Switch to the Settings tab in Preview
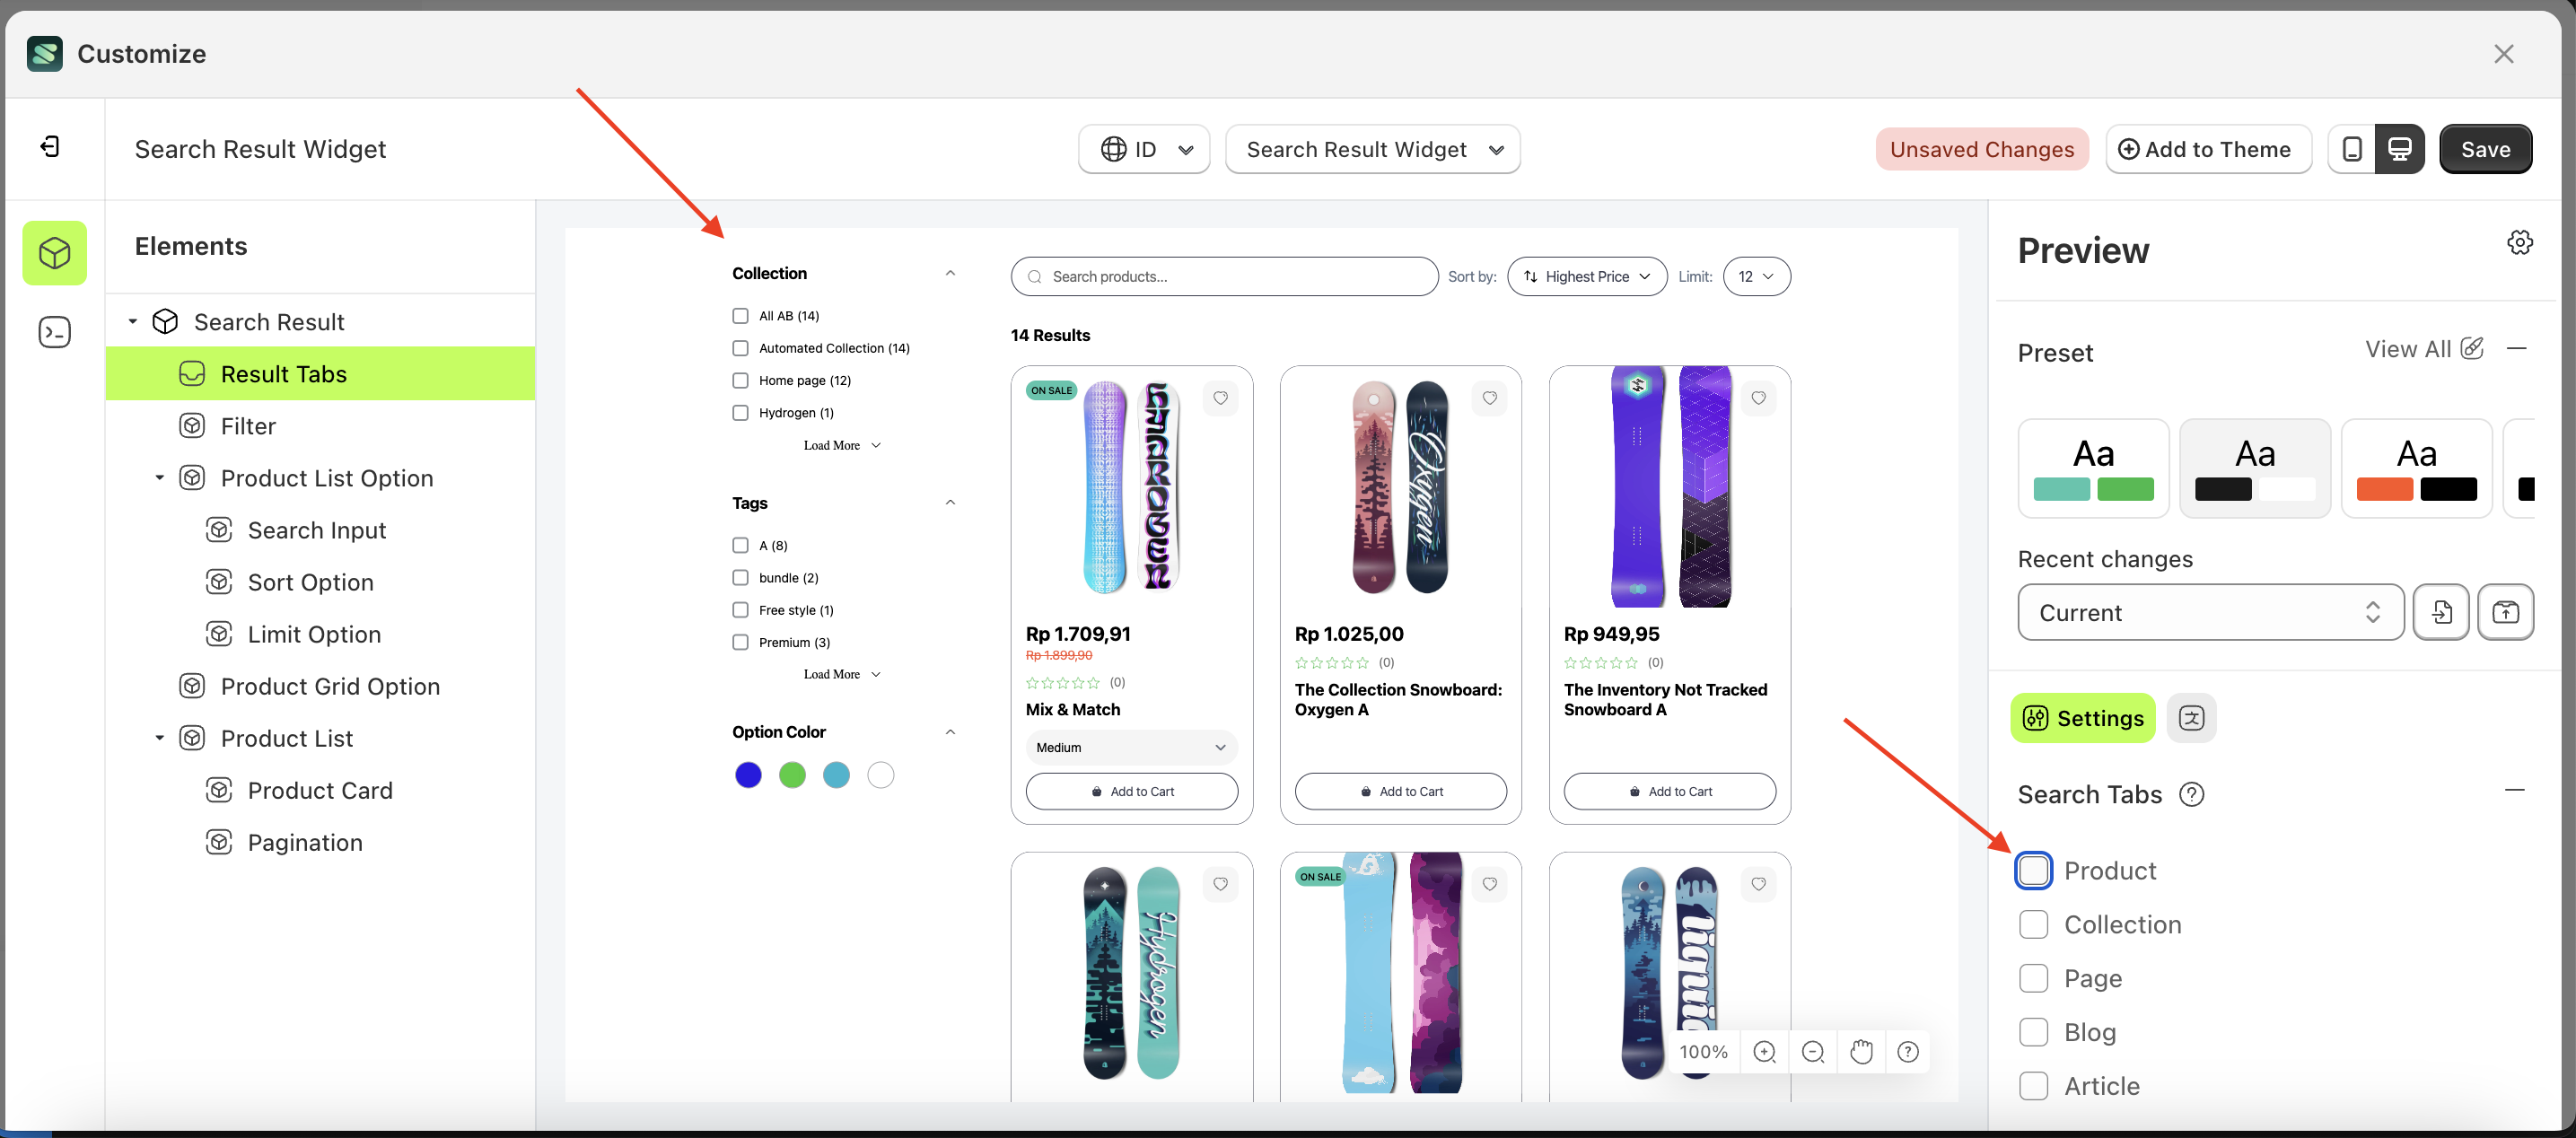This screenshot has width=2576, height=1138. point(2082,718)
